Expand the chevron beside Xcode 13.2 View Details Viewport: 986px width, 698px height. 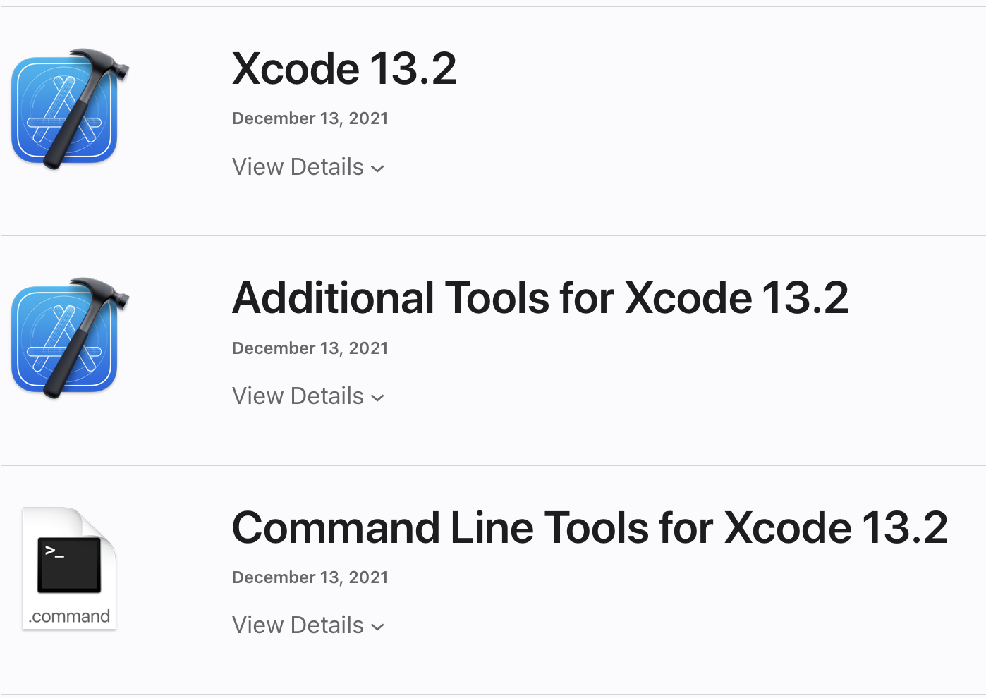pos(378,169)
